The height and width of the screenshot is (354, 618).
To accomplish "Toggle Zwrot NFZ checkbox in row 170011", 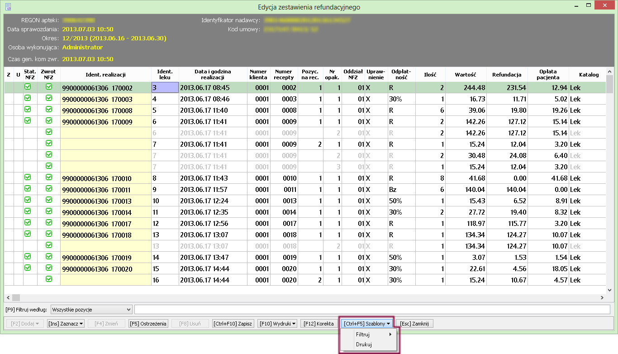I will [x=49, y=188].
